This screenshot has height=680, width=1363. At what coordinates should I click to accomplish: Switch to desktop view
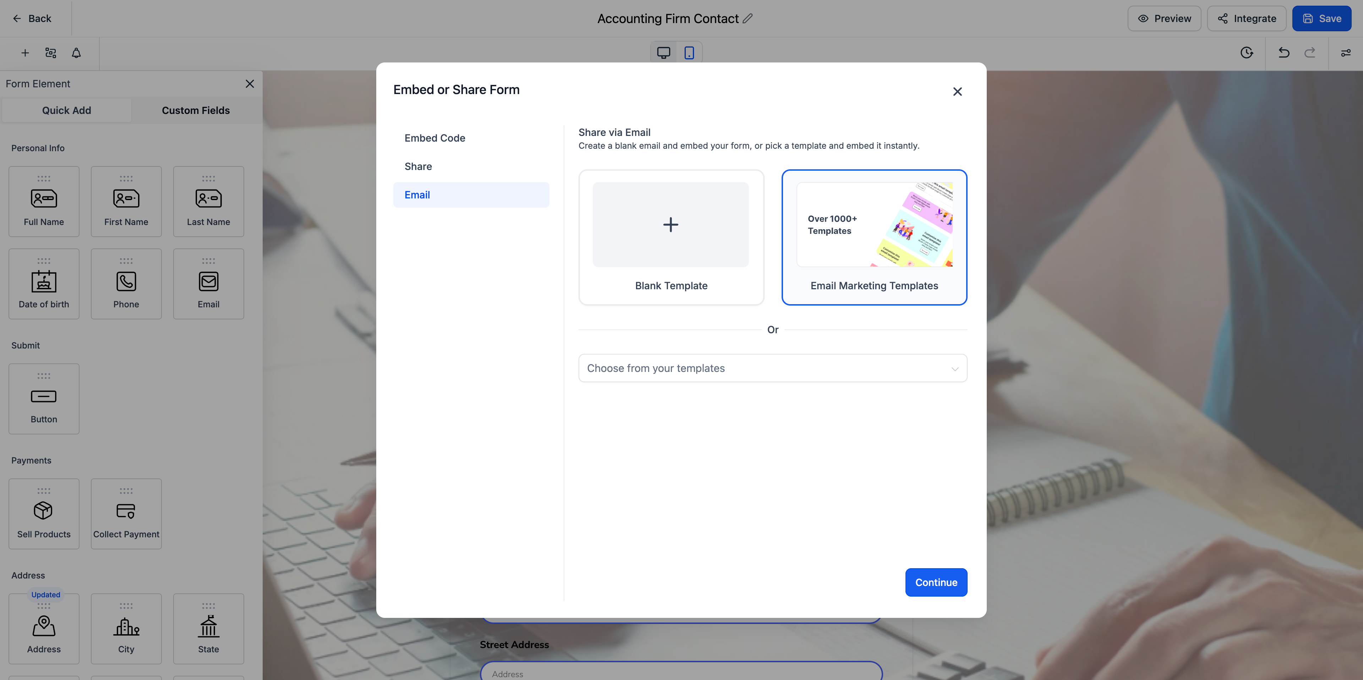[x=663, y=53]
